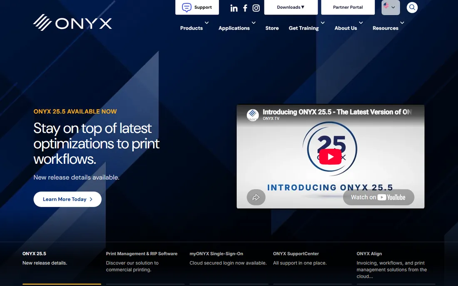Click the ONYX 25.5 AVAILABLE NOW heading
Screen dimensions: 458x286
(75, 111)
